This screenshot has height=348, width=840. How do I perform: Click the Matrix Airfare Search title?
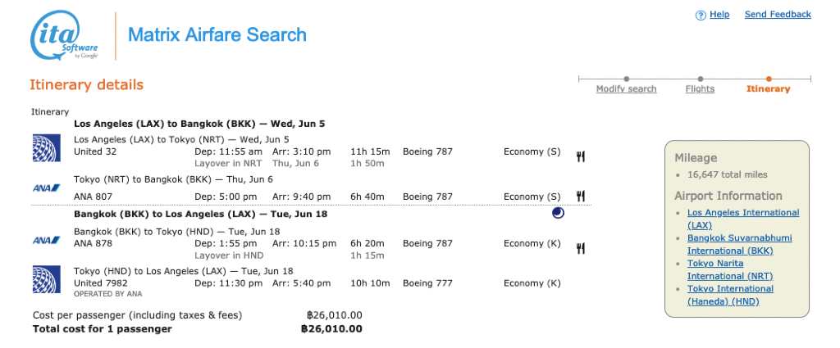click(x=217, y=34)
